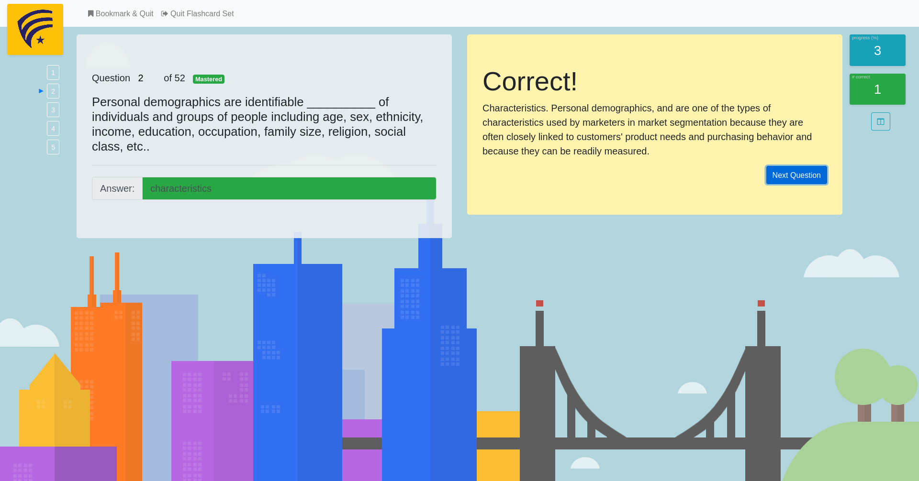The width and height of the screenshot is (919, 481).
Task: Click the number correct tile
Action: 877,89
